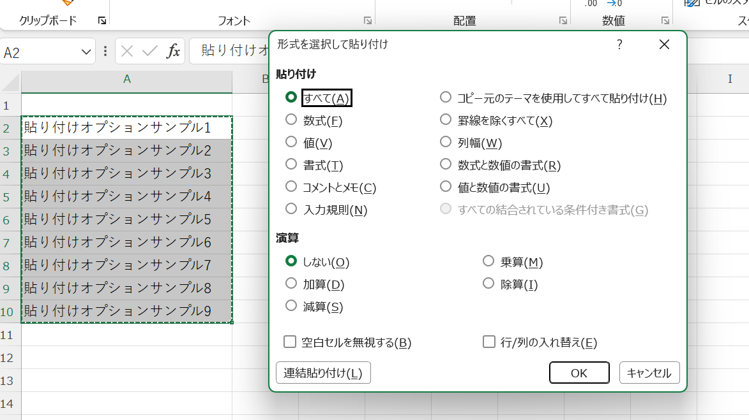Click the キャンセル button
This screenshot has height=420, width=749.
pyautogui.click(x=649, y=373)
